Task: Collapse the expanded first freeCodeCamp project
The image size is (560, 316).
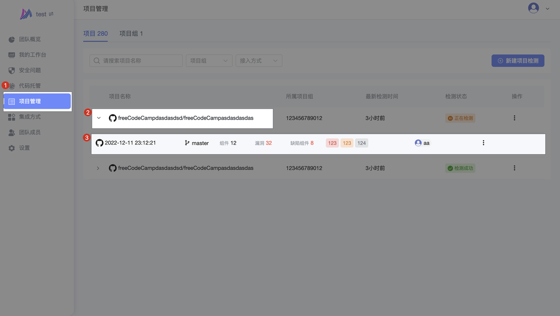Action: coord(98,118)
